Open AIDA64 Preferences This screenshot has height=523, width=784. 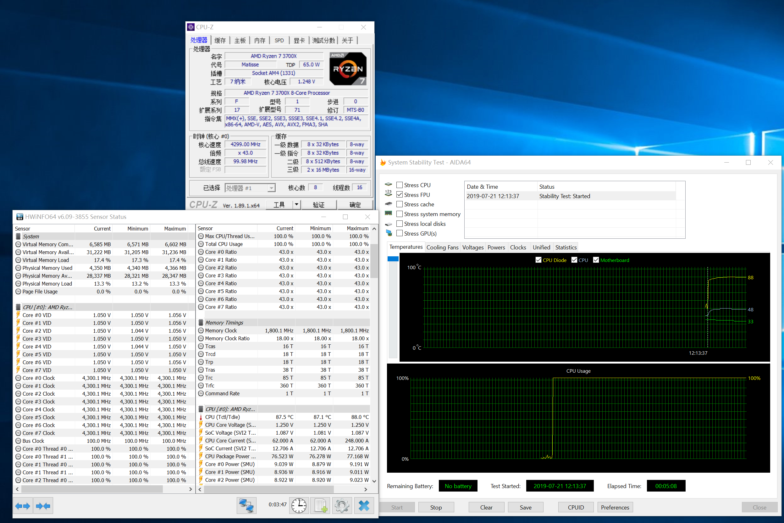615,507
